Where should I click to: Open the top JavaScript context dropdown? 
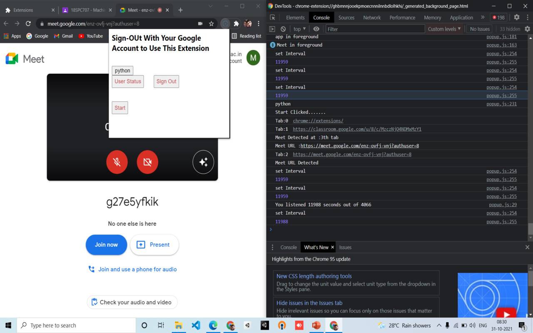[299, 29]
